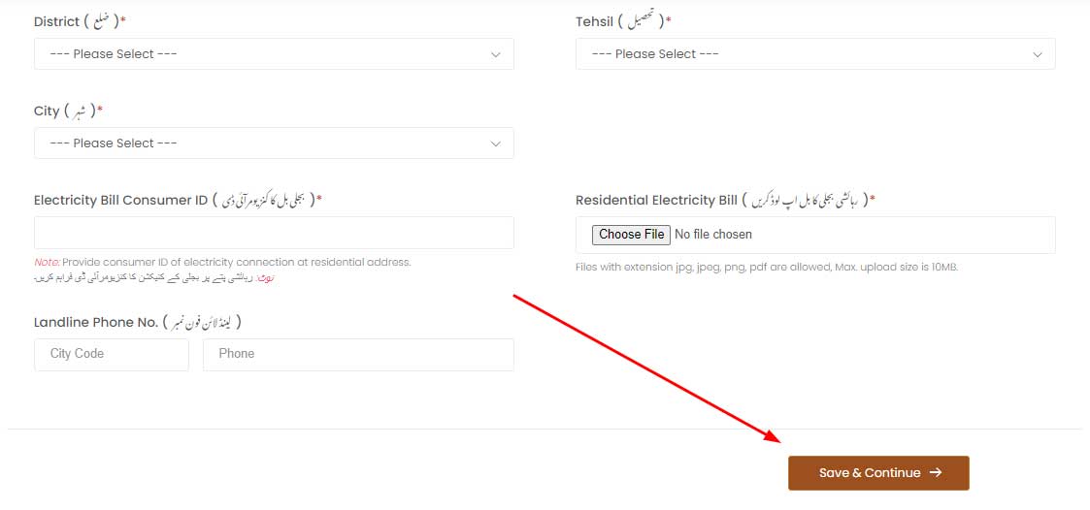Click the 'No file chosen' text

click(713, 235)
